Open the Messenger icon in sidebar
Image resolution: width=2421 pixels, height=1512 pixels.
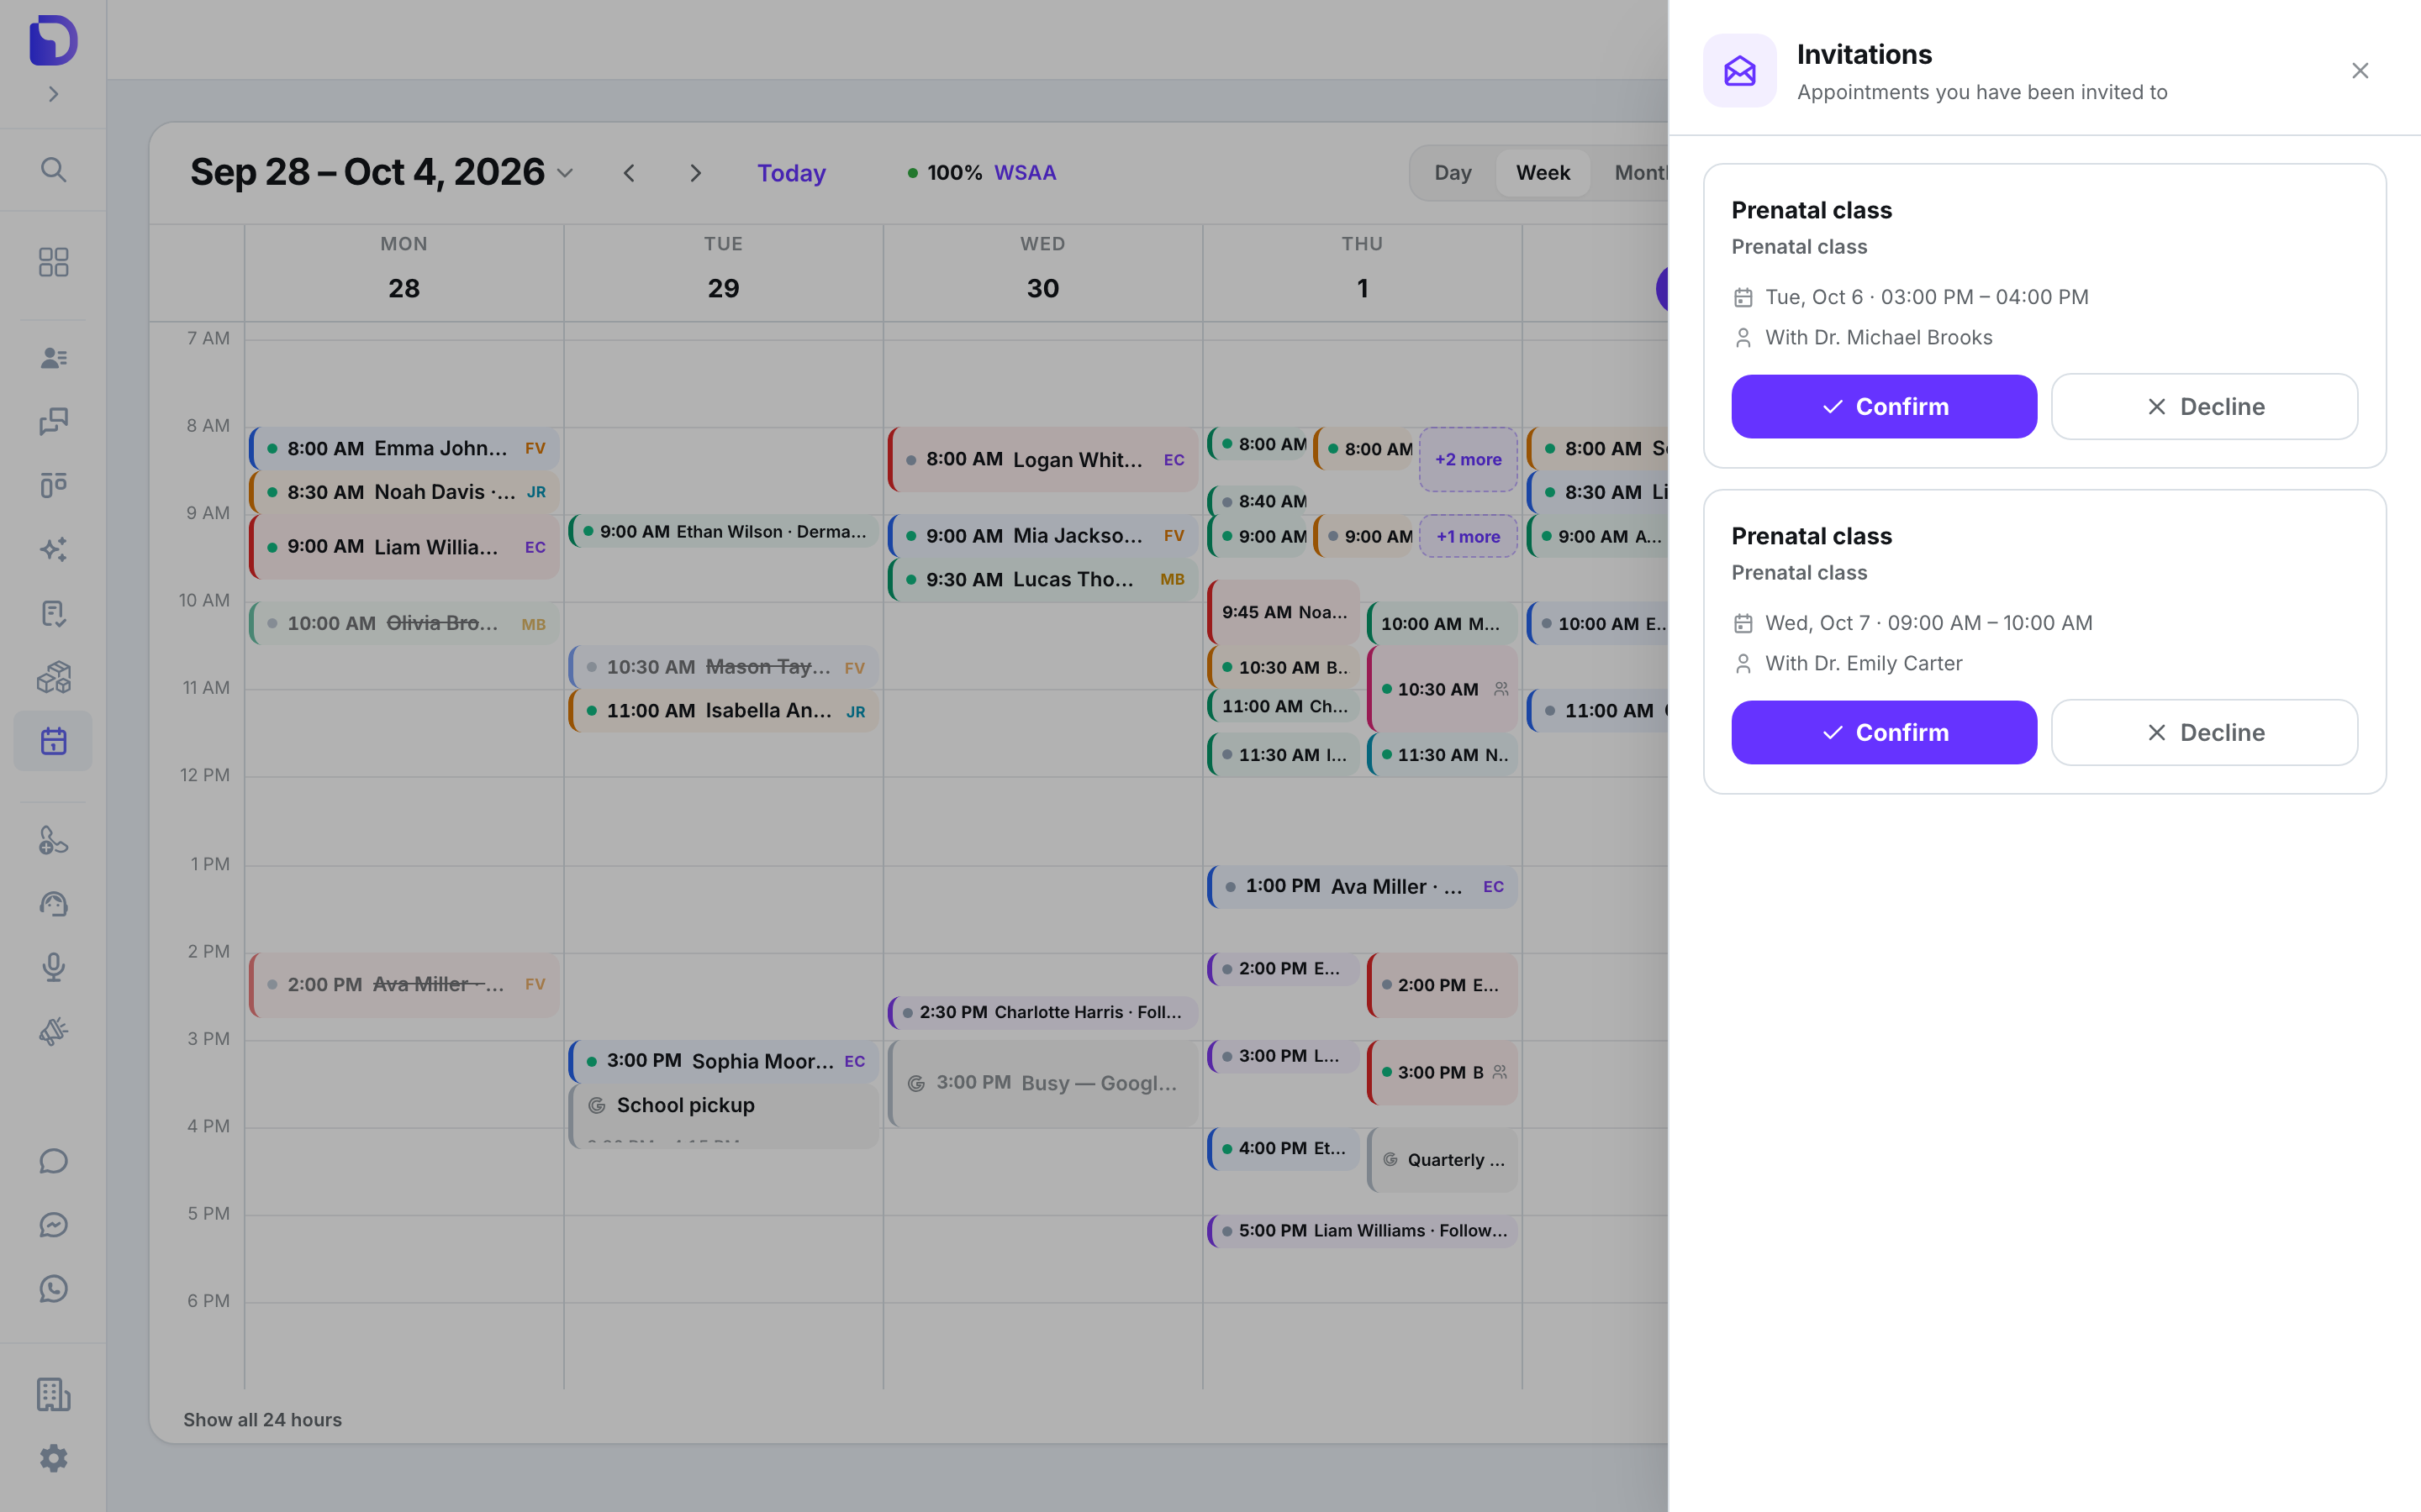(53, 1225)
